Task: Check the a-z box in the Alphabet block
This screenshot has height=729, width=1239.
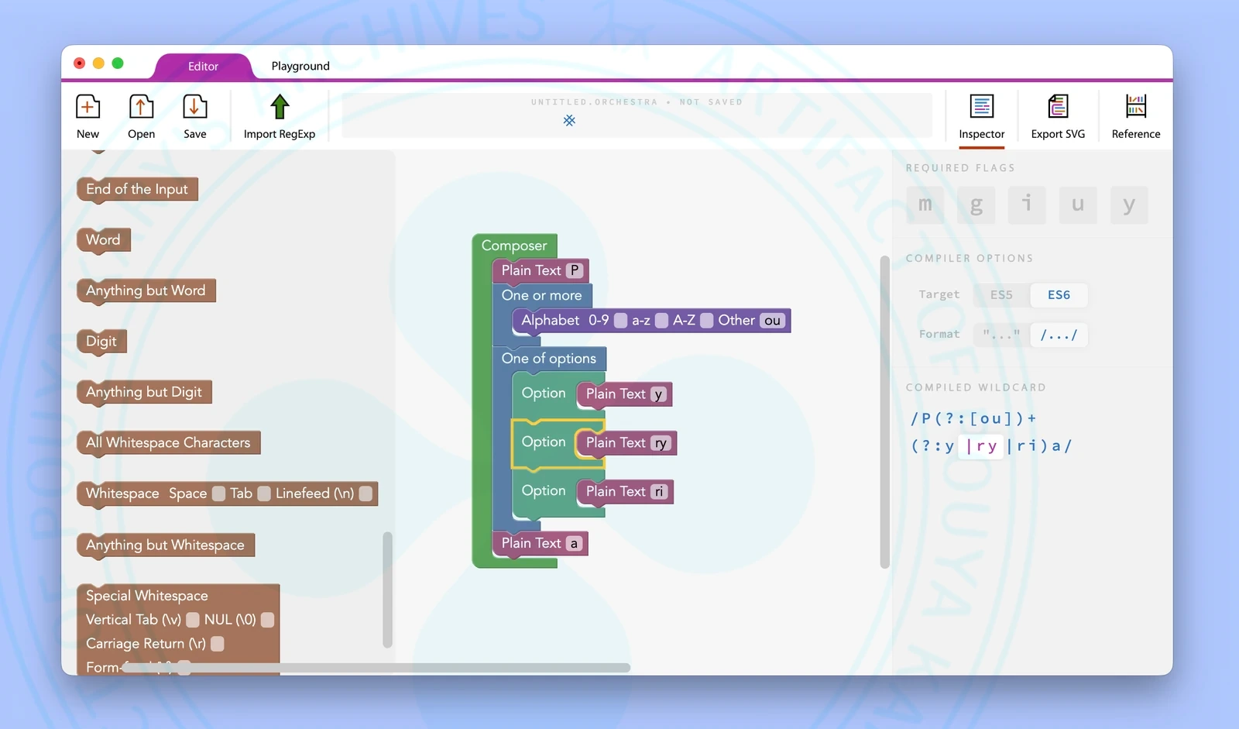Action: point(661,321)
